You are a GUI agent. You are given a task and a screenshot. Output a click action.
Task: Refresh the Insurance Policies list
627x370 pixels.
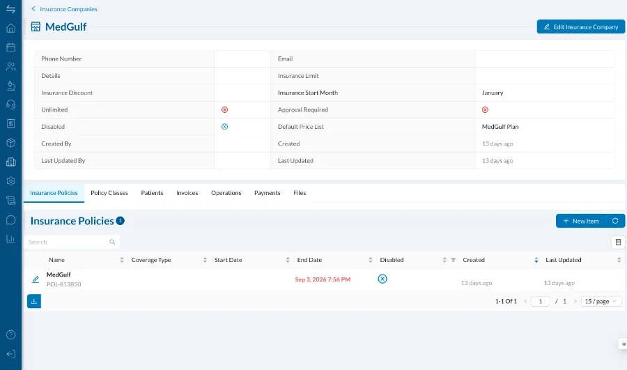click(x=615, y=221)
